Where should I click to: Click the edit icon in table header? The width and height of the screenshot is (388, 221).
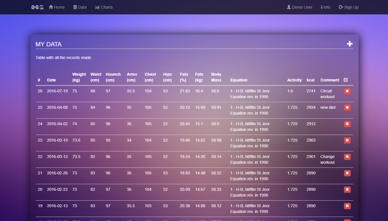click(x=346, y=80)
